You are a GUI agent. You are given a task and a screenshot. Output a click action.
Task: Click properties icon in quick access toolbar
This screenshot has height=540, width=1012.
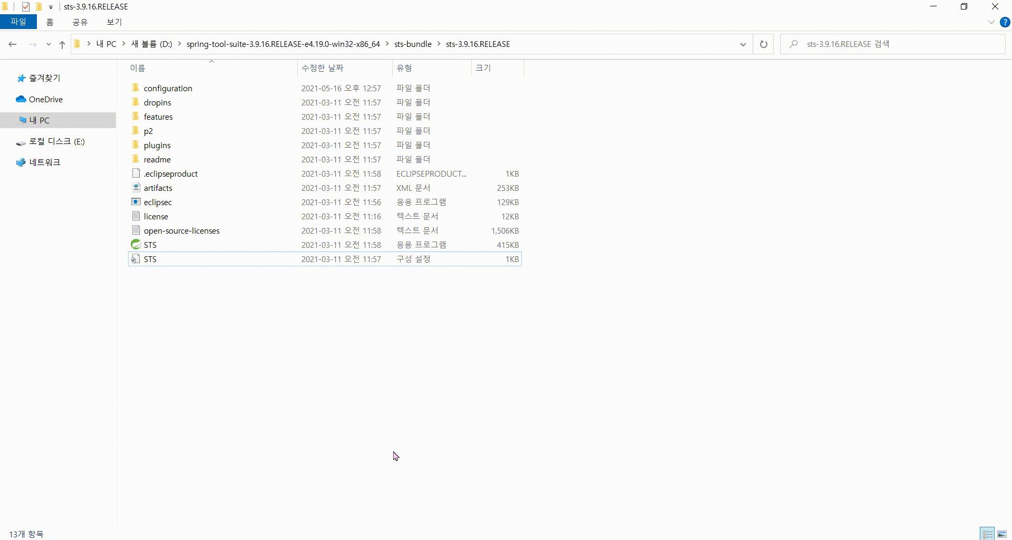tap(25, 7)
